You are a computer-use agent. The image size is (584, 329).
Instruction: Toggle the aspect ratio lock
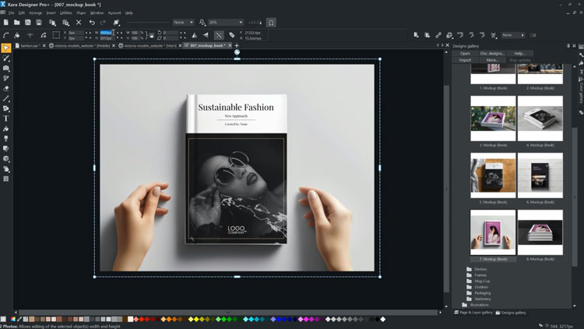tap(152, 35)
